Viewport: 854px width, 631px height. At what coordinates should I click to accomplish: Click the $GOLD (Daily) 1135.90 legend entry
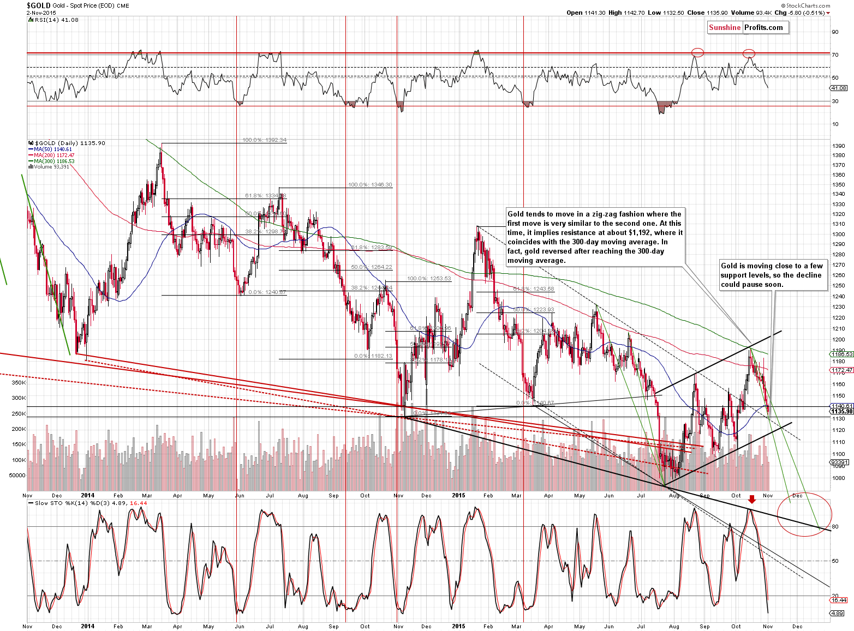[67, 143]
